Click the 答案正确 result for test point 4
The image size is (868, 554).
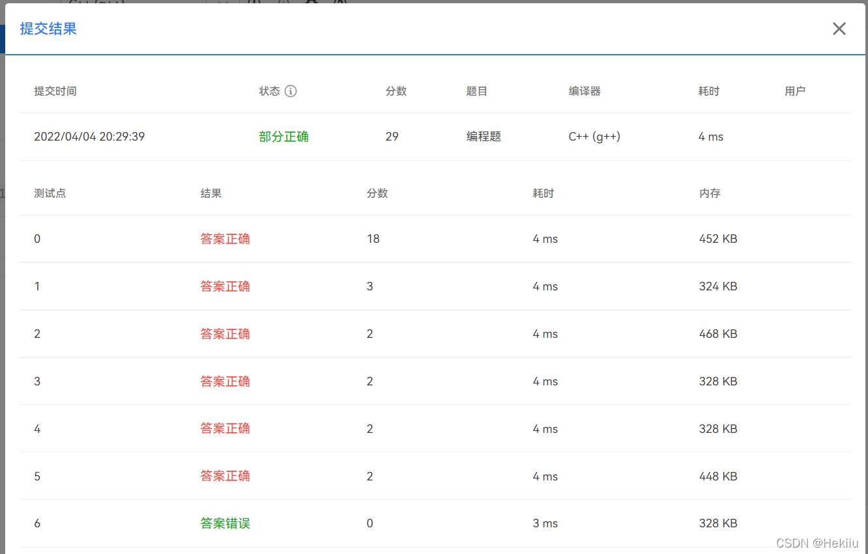click(225, 429)
